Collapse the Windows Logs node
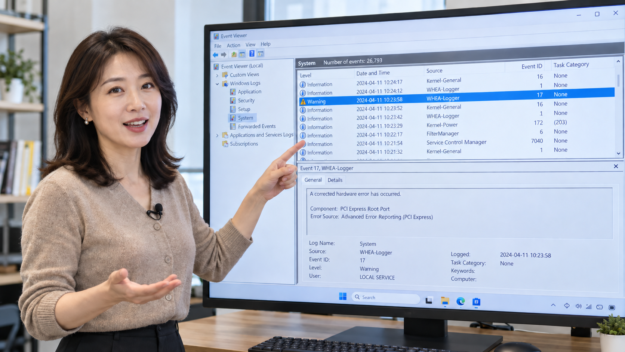Screen dimensions: 625x352 [217, 84]
